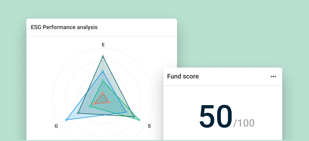The image size is (309, 141).
Task: Click blue data point nearest the G label
Action: (x=66, y=120)
